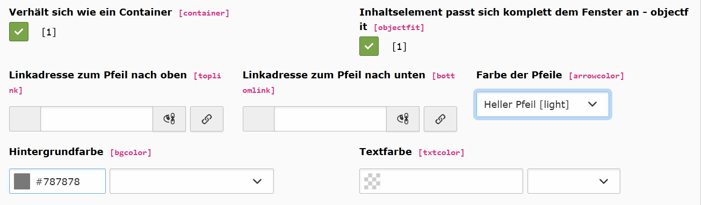Open the gray background color swatch picker
Image resolution: width=702 pixels, height=205 pixels.
pyautogui.click(x=22, y=181)
